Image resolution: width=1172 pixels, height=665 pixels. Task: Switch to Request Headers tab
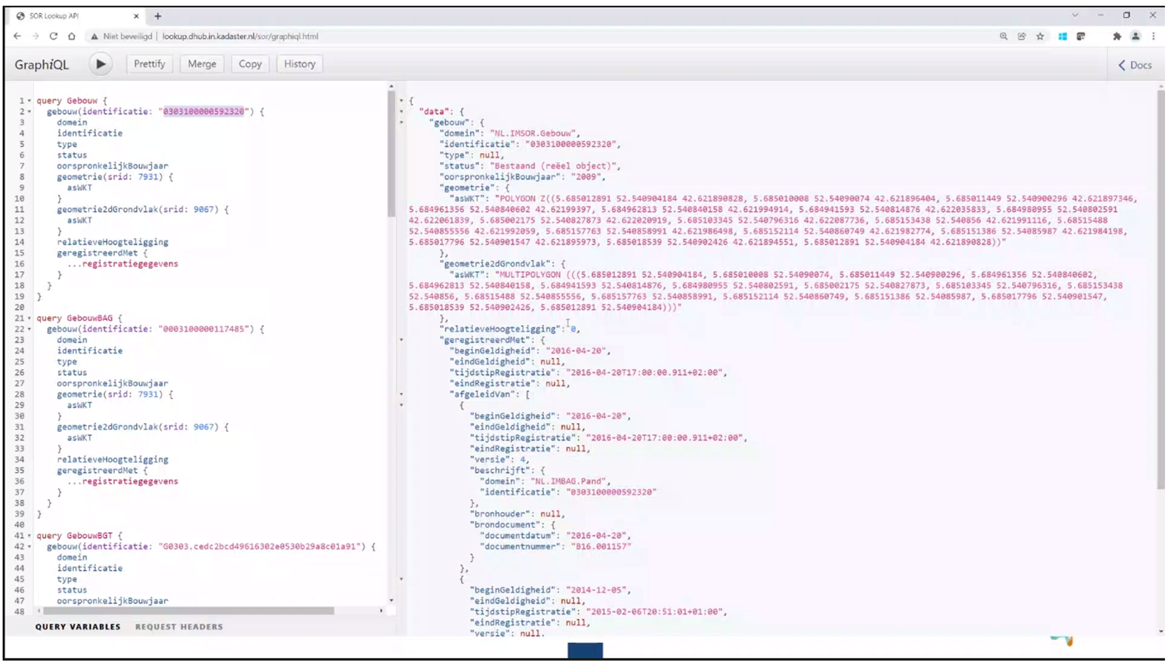pos(179,627)
